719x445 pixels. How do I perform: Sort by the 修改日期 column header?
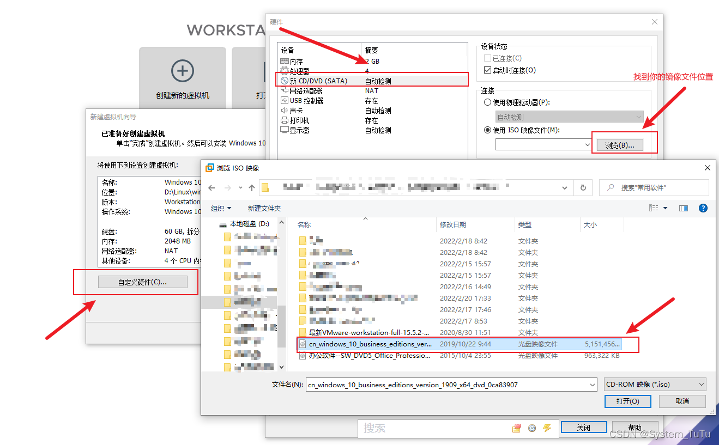pyautogui.click(x=453, y=224)
